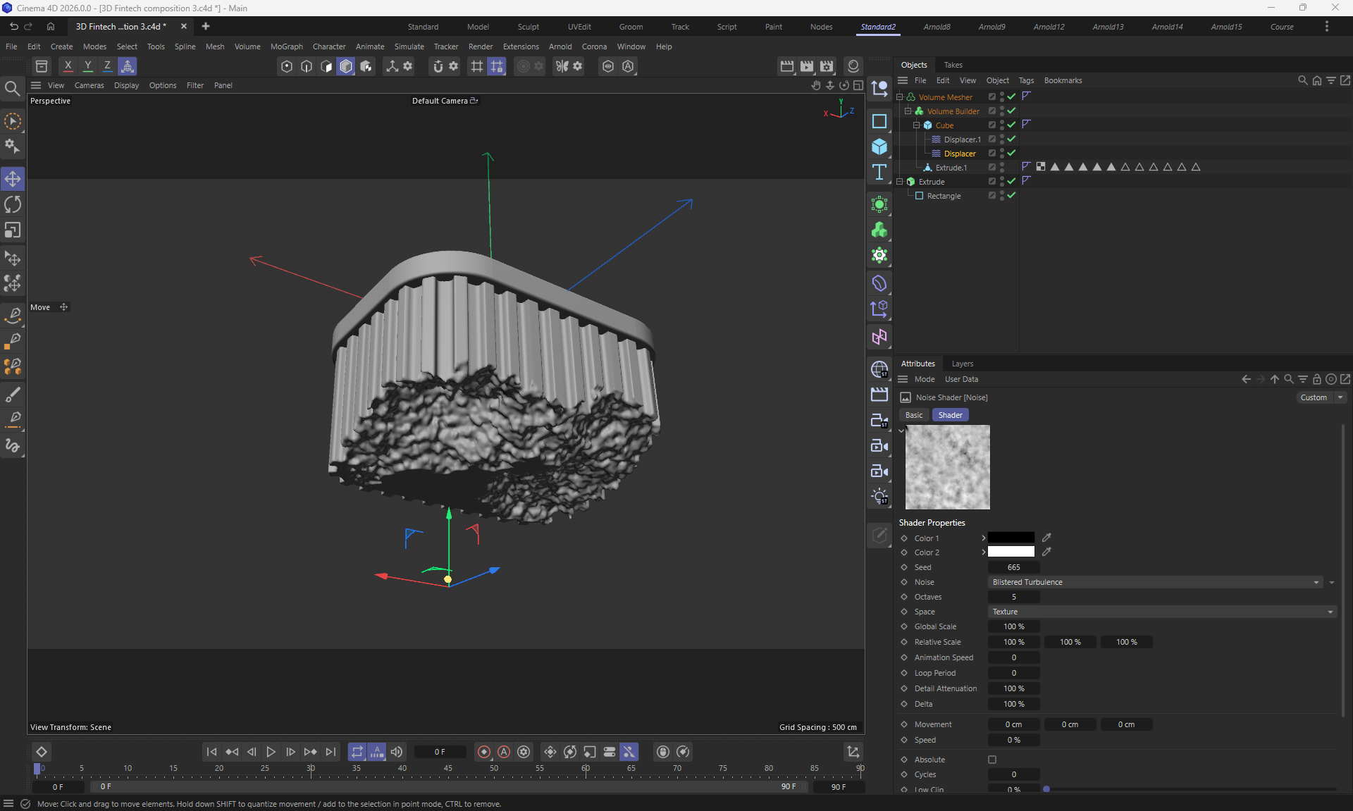
Task: Toggle Rectangle object enable checkmark
Action: point(1011,195)
